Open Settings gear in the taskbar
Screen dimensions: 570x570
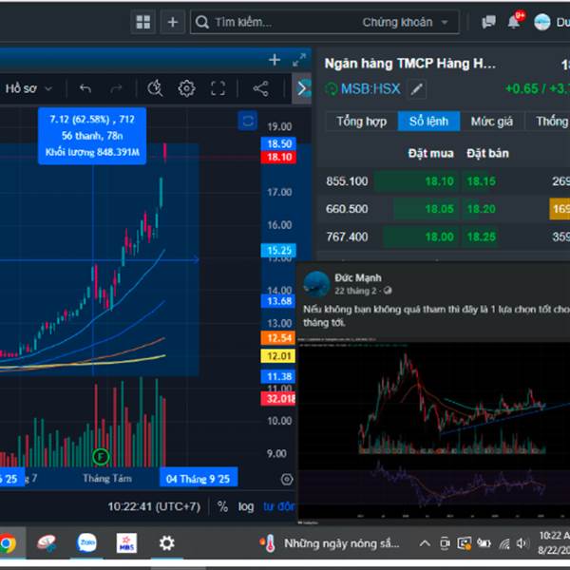(167, 543)
